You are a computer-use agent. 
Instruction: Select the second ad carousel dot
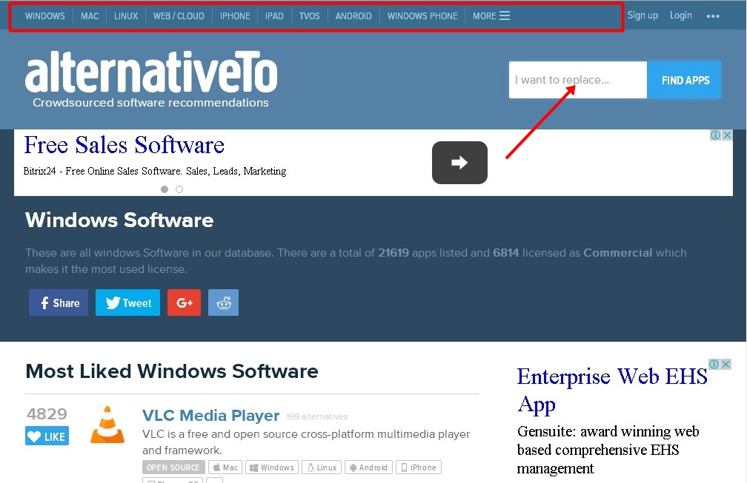[179, 189]
